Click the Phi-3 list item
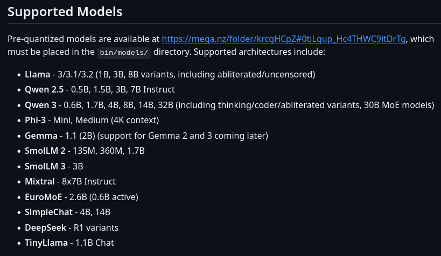The height and width of the screenshot is (256, 441). click(x=35, y=120)
